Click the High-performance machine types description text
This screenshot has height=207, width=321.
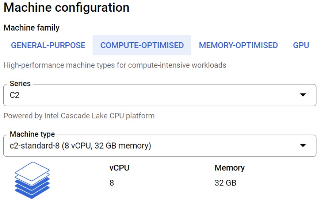115,65
